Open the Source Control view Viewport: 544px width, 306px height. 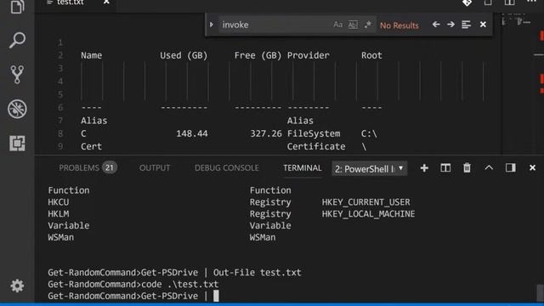(17, 74)
